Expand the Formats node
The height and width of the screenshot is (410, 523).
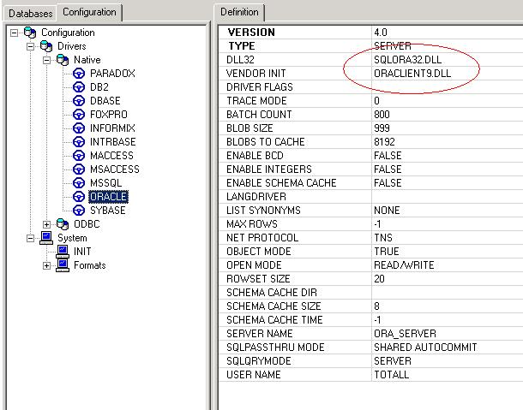47,265
